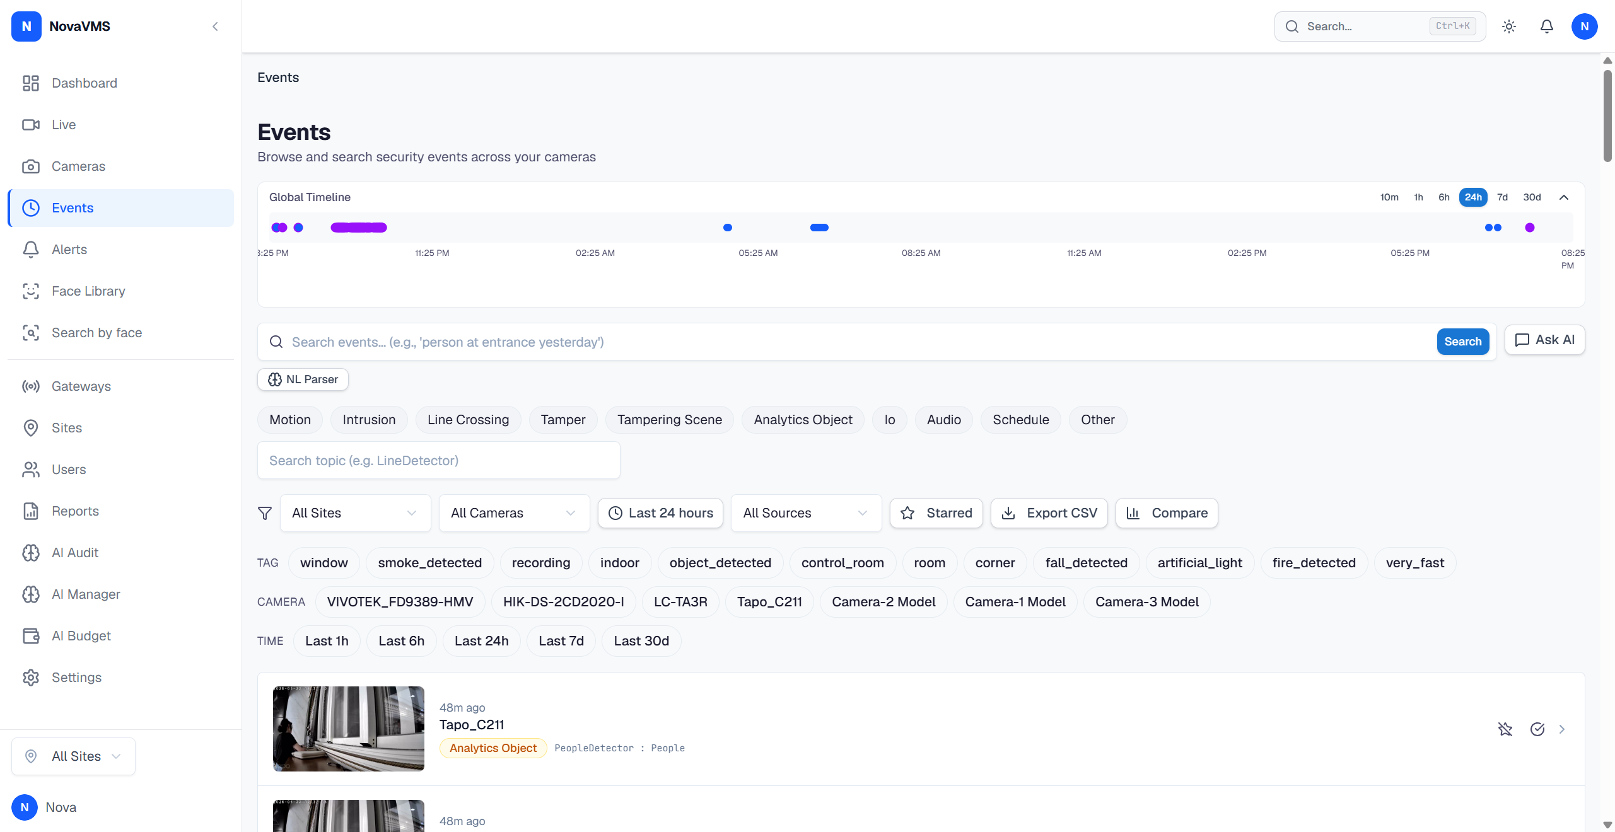Screen dimensions: 1615x832
Task: Click the AI Budget wallet icon
Action: coord(31,636)
